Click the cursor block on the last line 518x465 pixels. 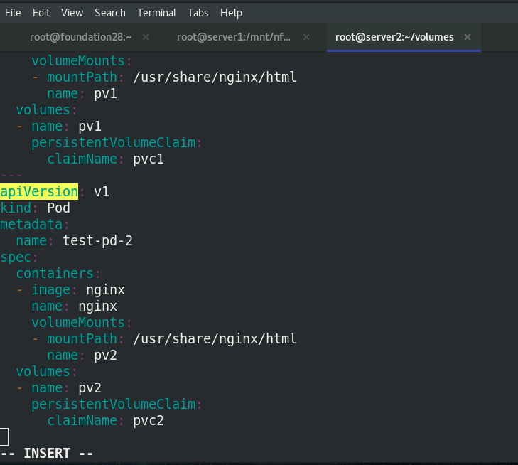4,437
